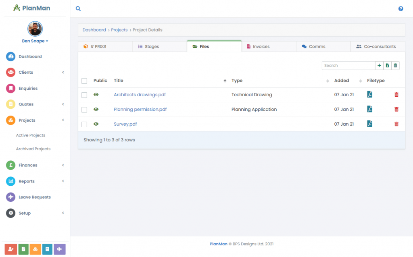
Task: Select the Files tab
Action: pos(214,47)
